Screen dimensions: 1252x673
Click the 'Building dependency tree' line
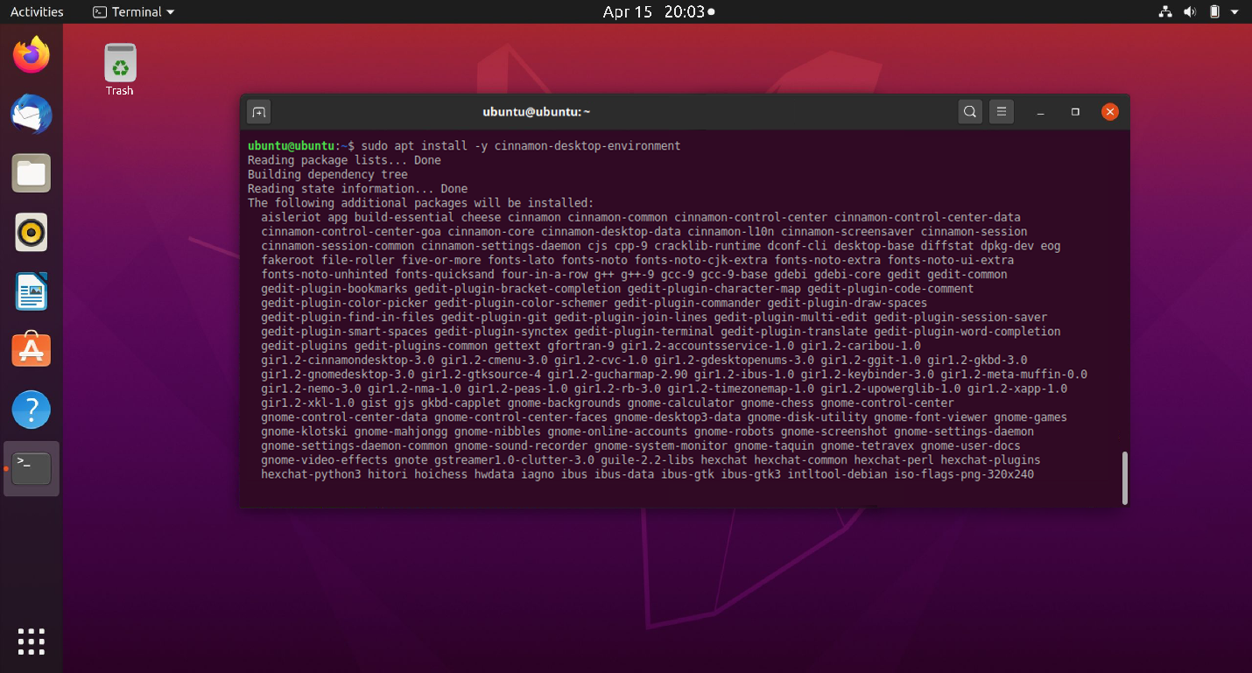pyautogui.click(x=327, y=174)
